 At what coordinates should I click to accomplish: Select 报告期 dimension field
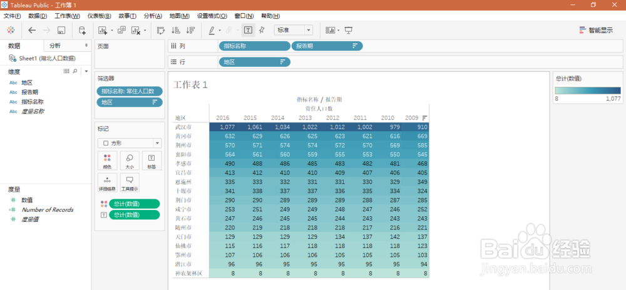click(29, 92)
